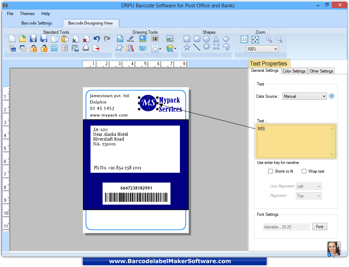The width and height of the screenshot is (349, 267).
Task: Select the Picture insert tool
Action: [143, 39]
